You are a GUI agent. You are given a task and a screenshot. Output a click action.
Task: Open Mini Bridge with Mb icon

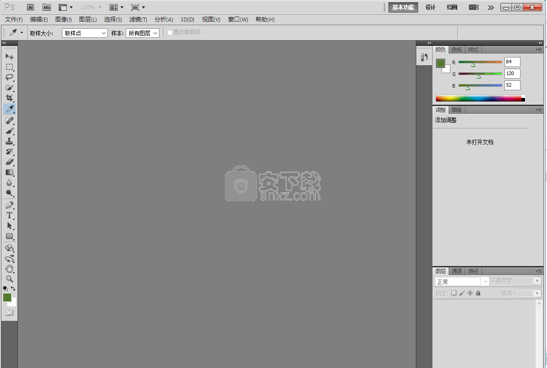47,7
